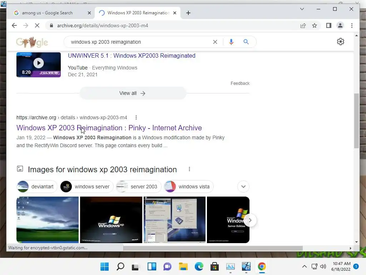Click the horizontal scrollbar thumb
This screenshot has width=366, height=275.
coord(213,248)
